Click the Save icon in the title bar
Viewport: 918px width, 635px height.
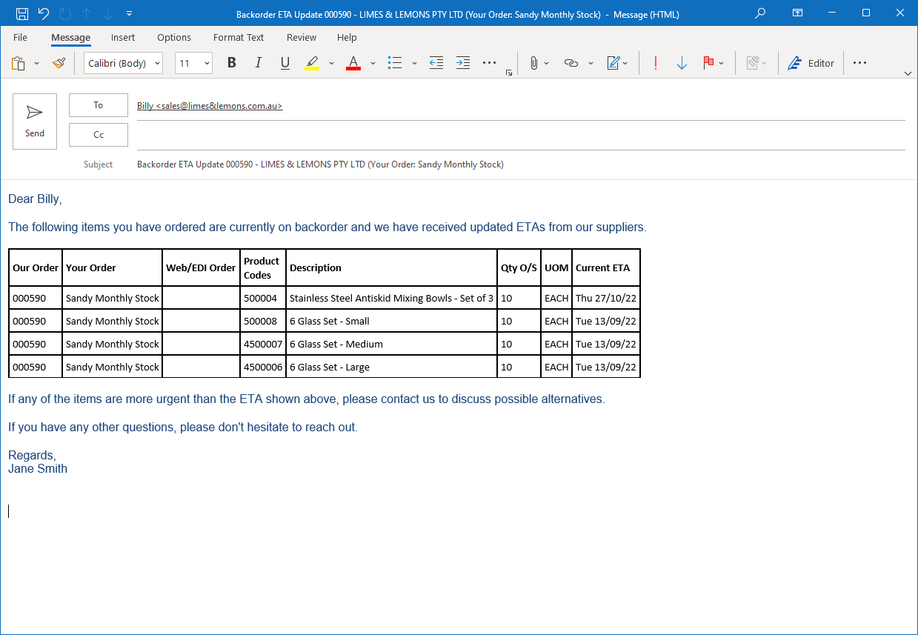[x=22, y=13]
